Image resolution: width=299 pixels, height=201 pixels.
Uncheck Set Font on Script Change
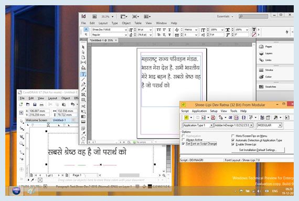(x=183, y=144)
